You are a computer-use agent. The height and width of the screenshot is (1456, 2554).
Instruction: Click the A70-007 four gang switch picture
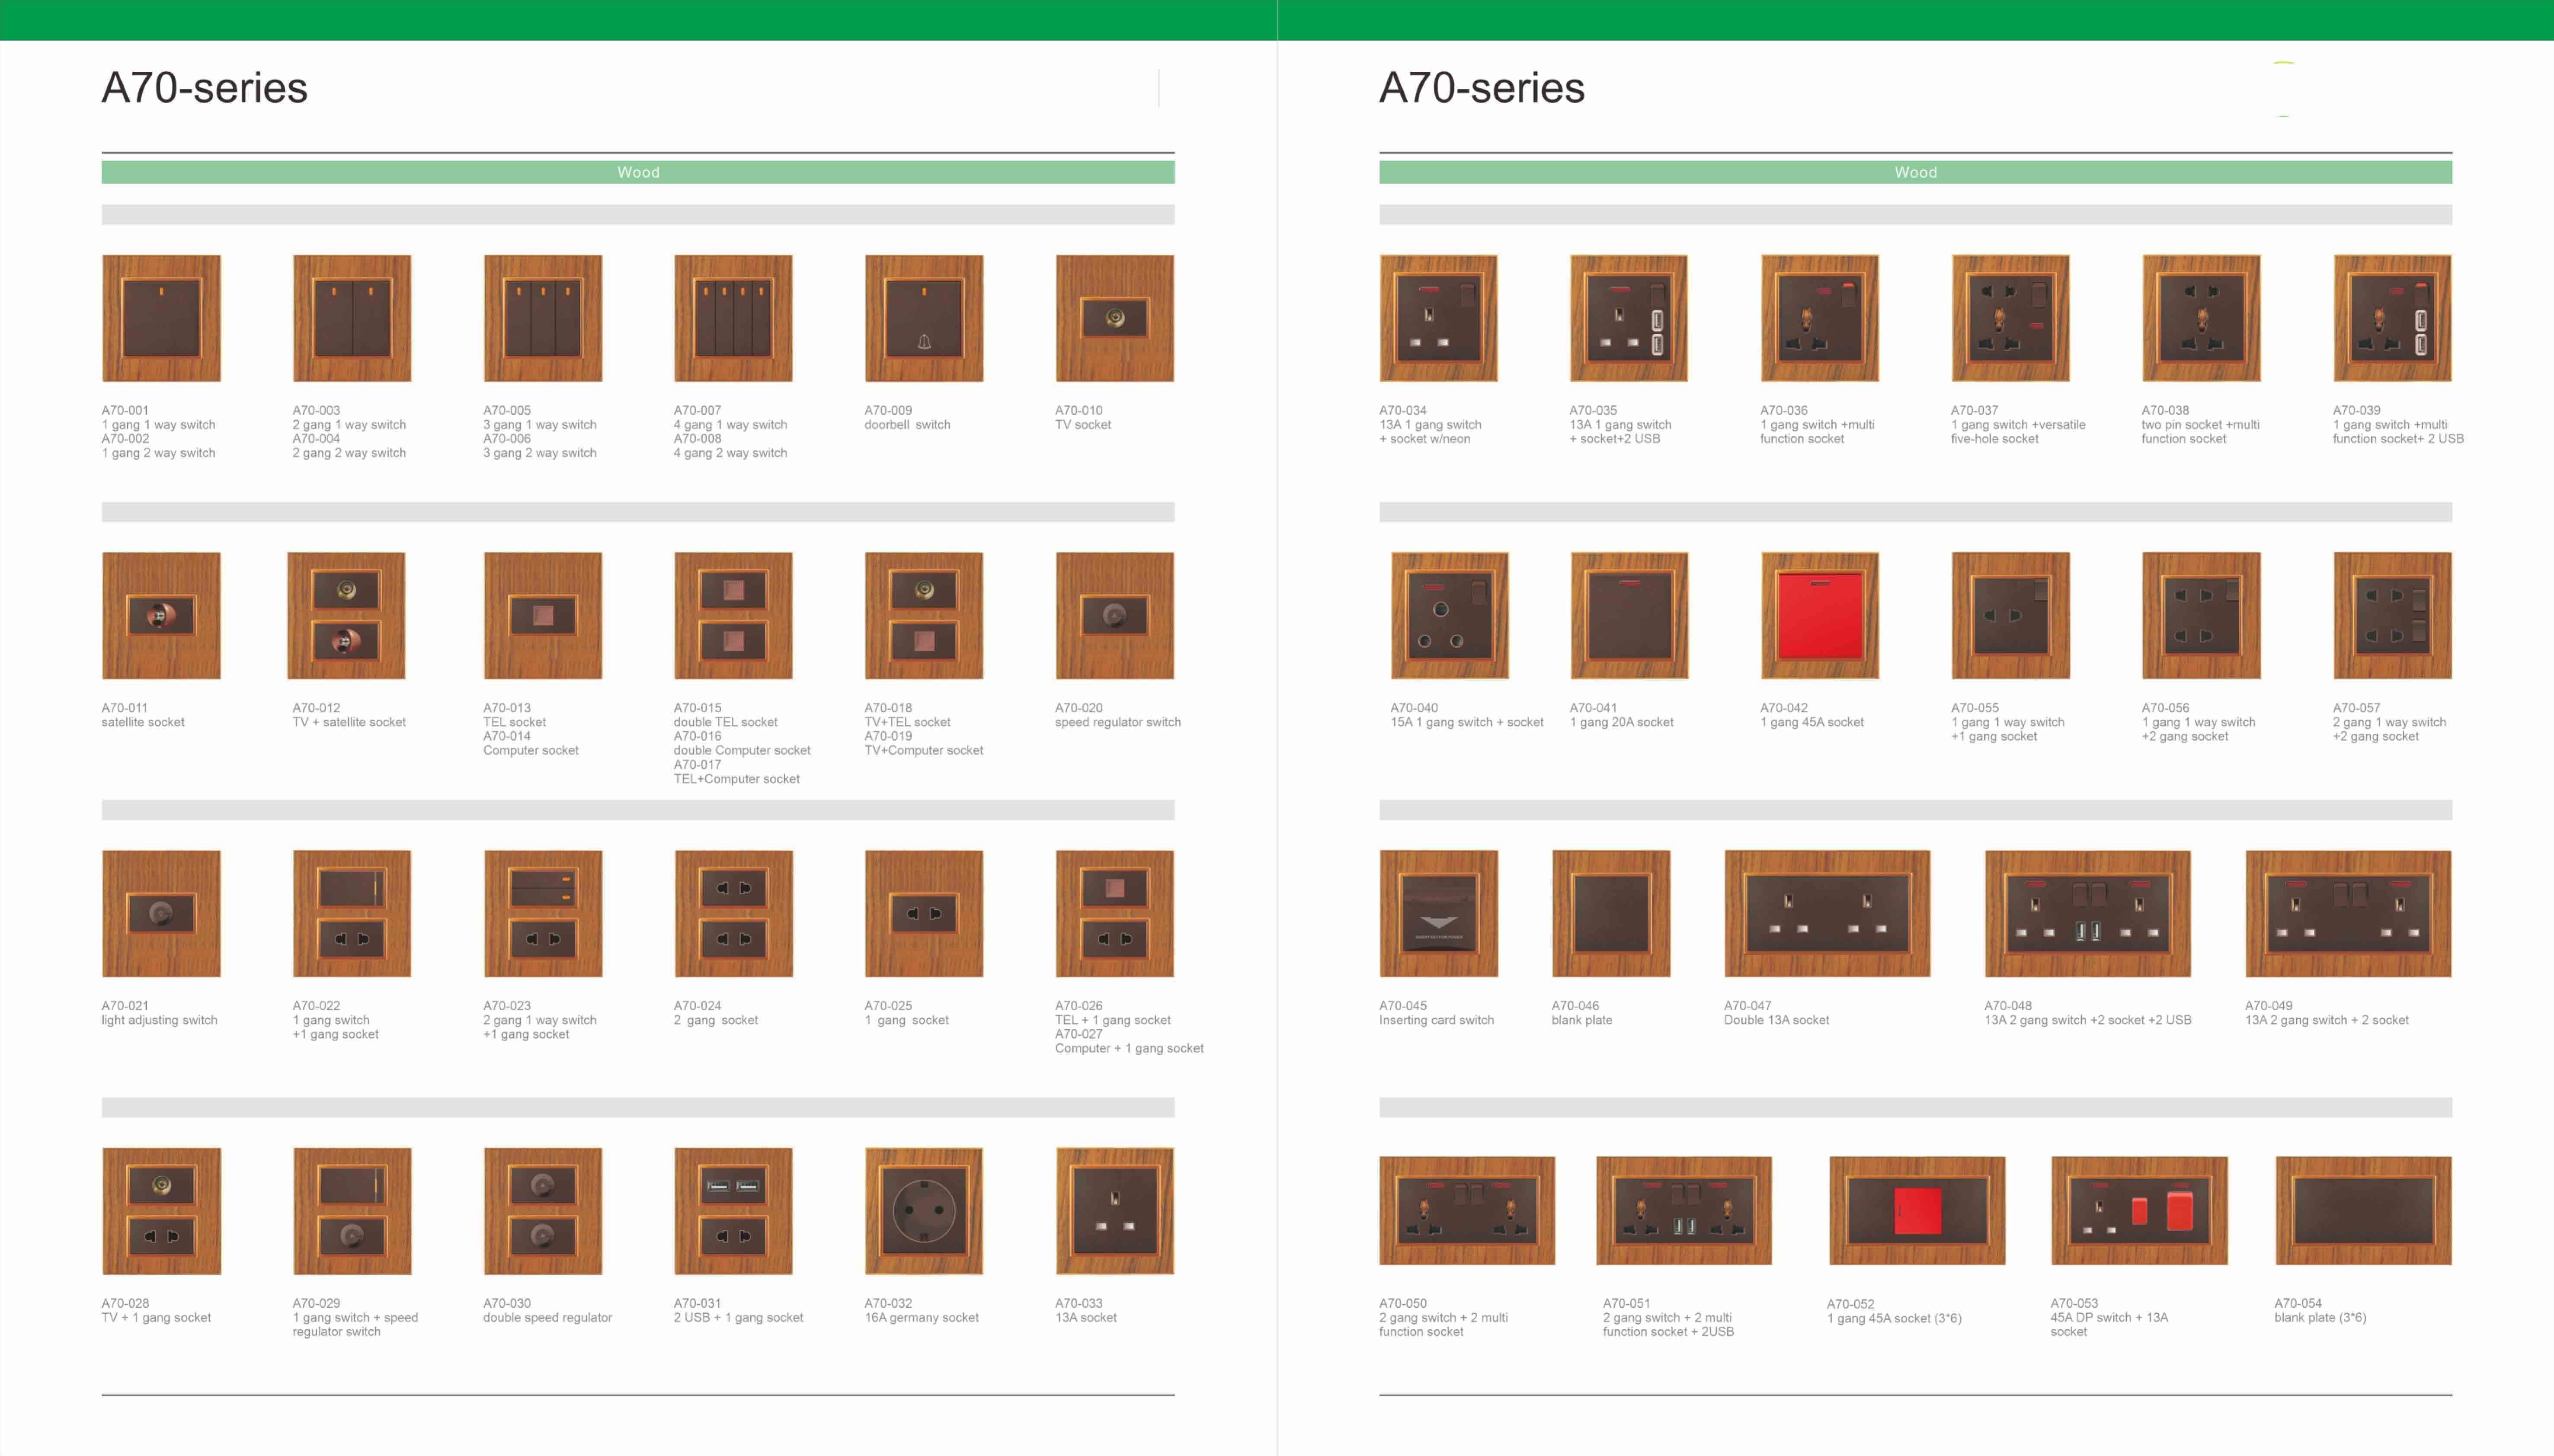point(733,318)
